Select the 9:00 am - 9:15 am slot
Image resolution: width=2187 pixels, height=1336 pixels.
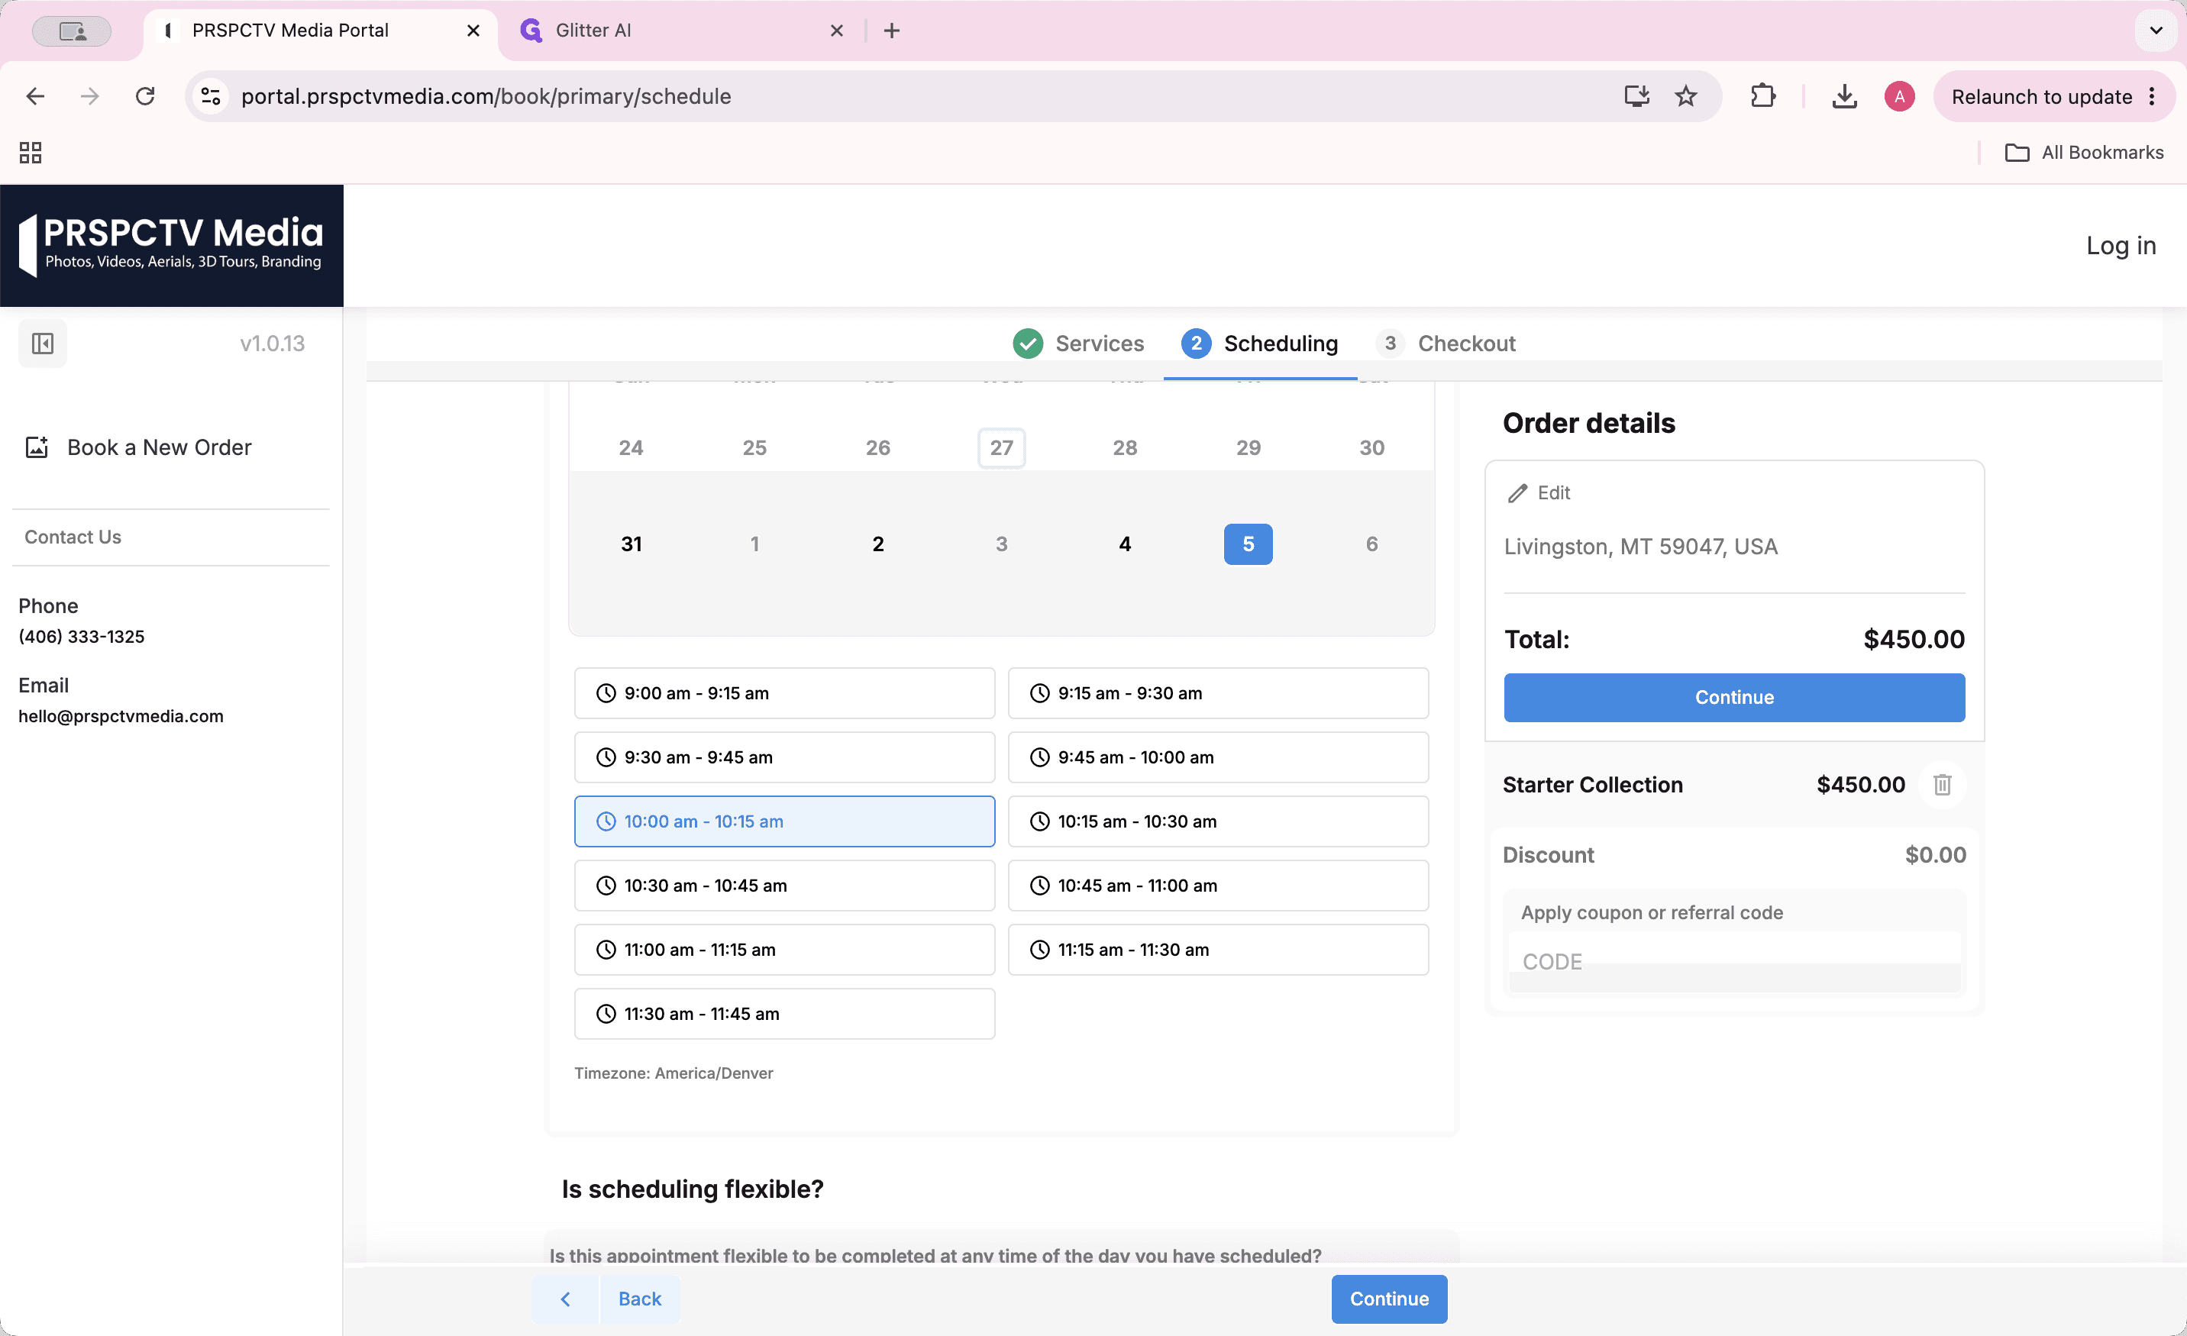click(785, 693)
